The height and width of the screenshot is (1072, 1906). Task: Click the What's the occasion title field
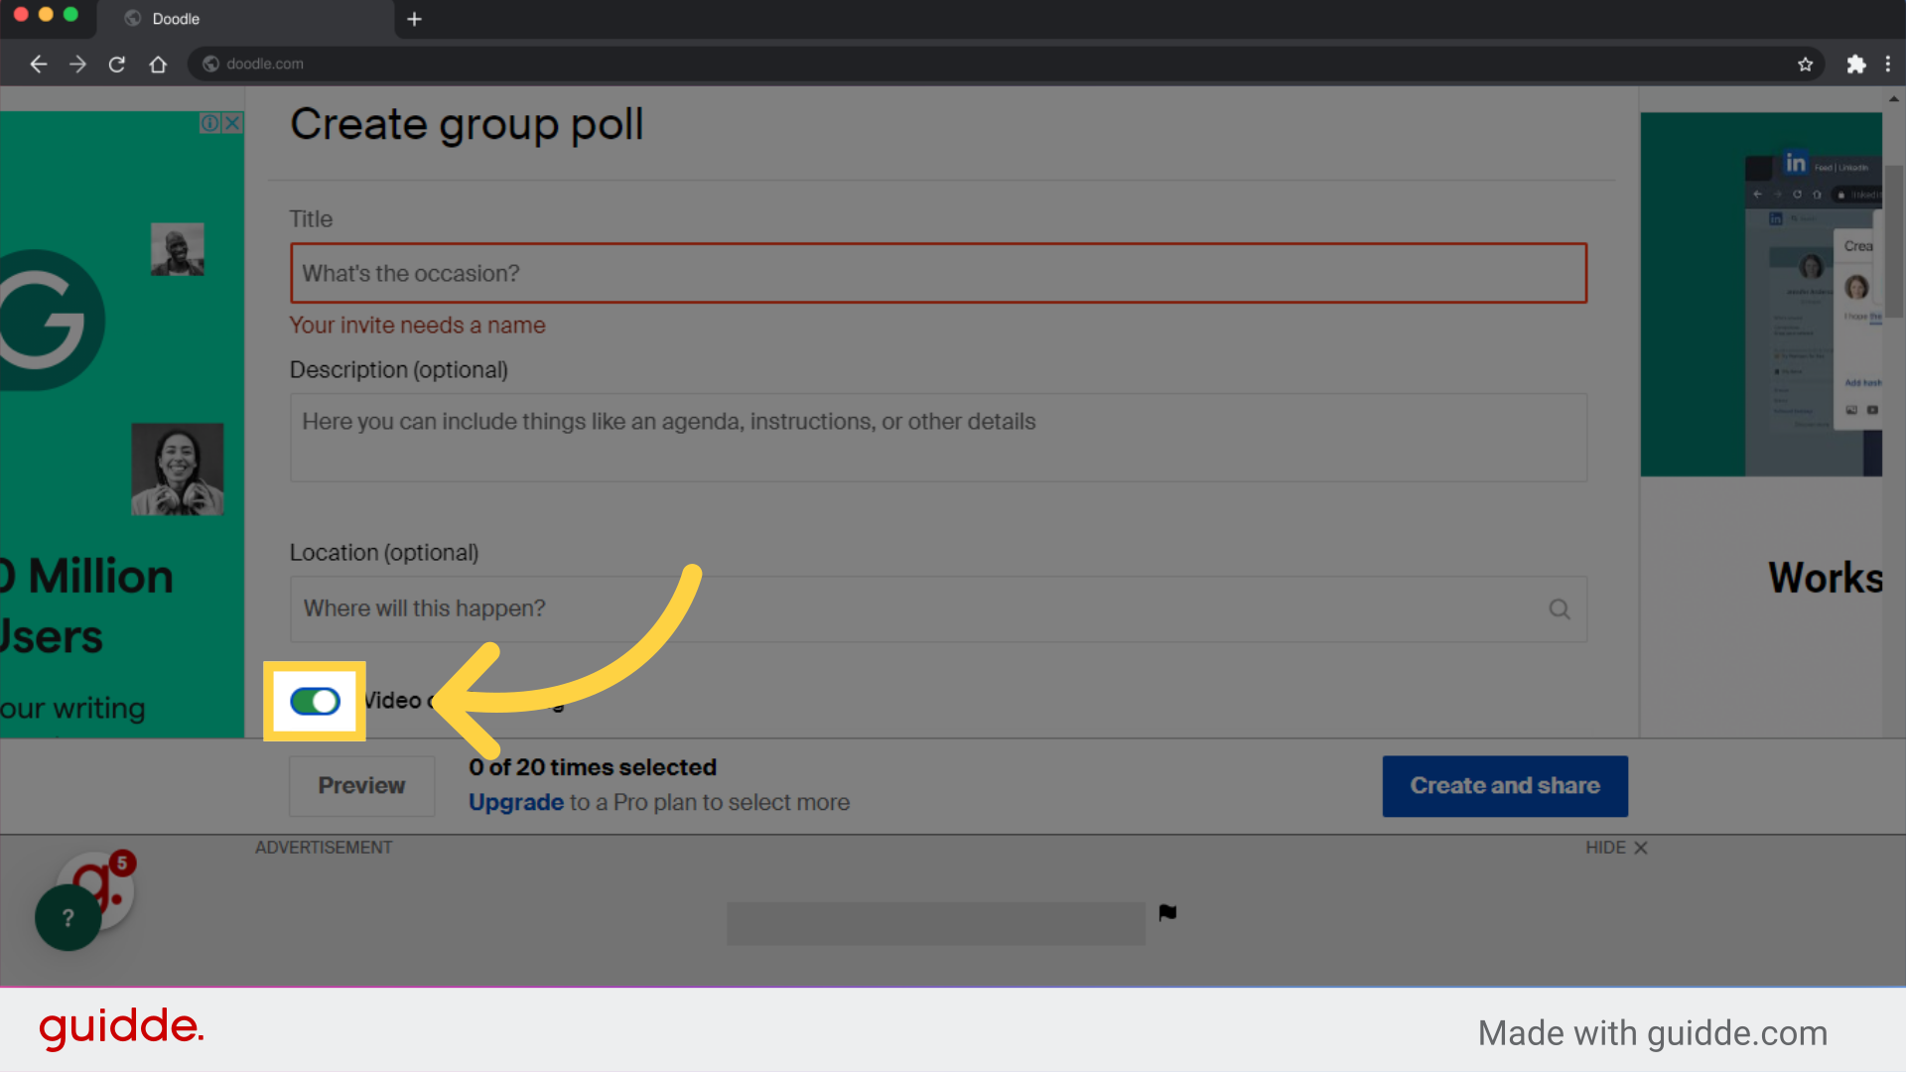[x=937, y=273]
